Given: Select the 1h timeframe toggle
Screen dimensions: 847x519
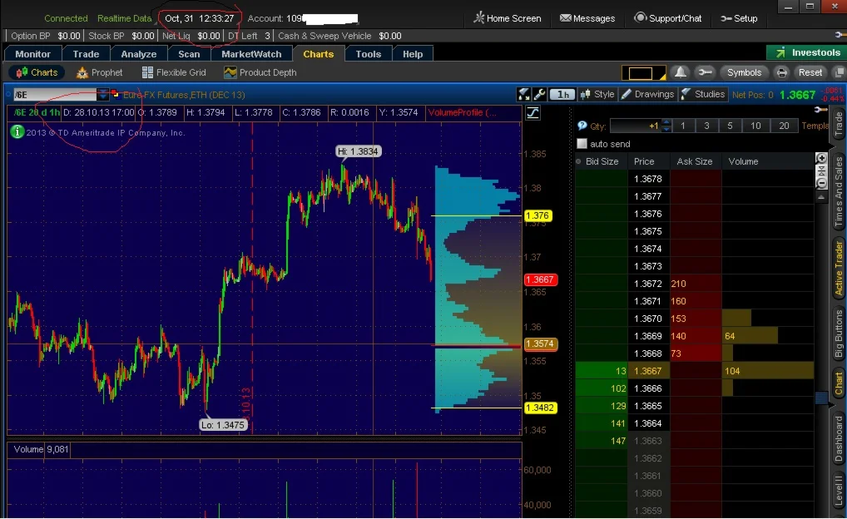Looking at the screenshot, I should point(562,95).
